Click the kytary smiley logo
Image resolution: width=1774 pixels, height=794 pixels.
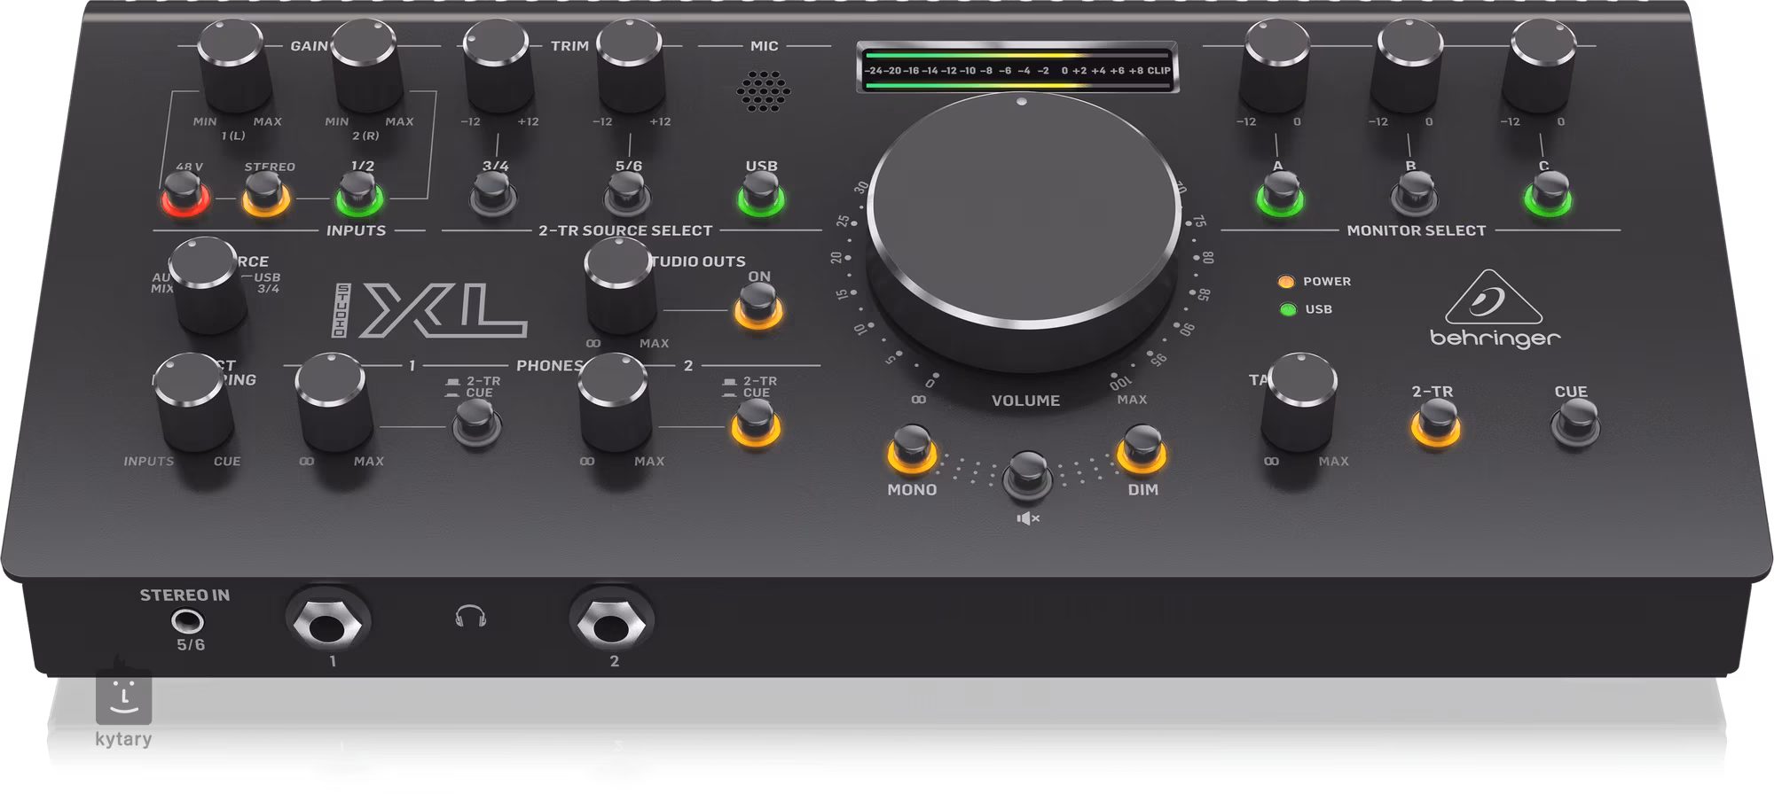pos(124,697)
